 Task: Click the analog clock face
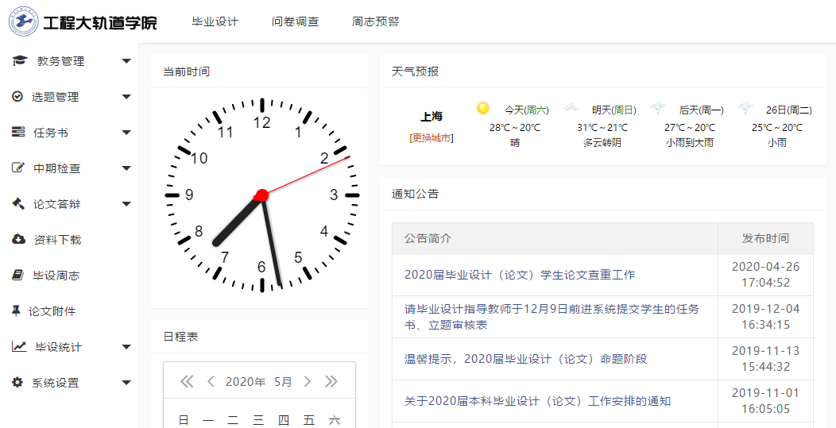[261, 195]
